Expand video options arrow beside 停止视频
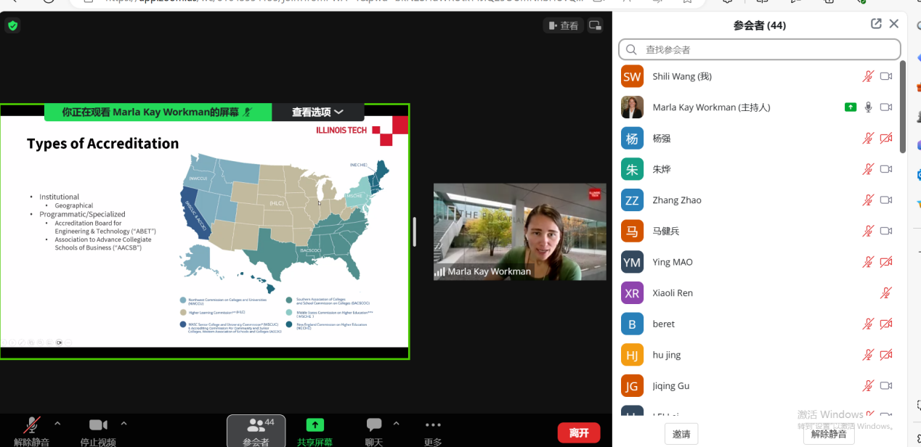The height and width of the screenshot is (447, 921). pos(123,423)
